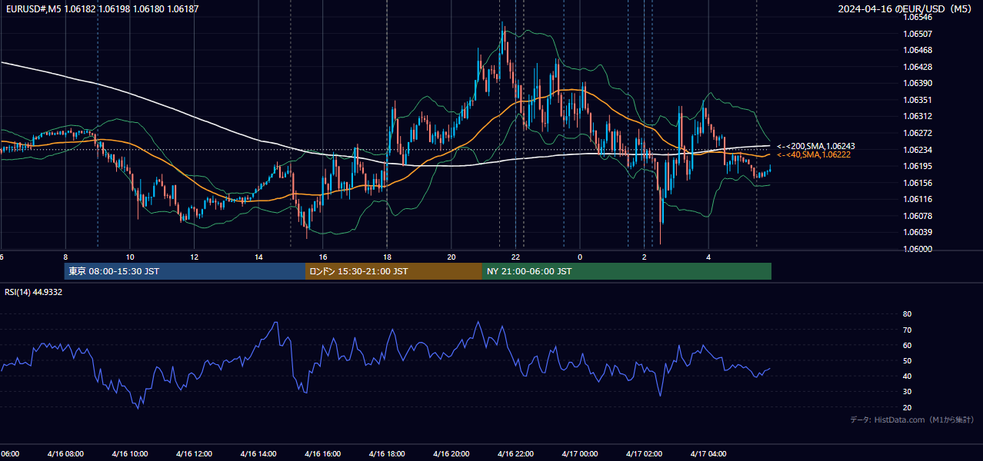
Task: Click RSI axis level 60
Action: (x=907, y=345)
